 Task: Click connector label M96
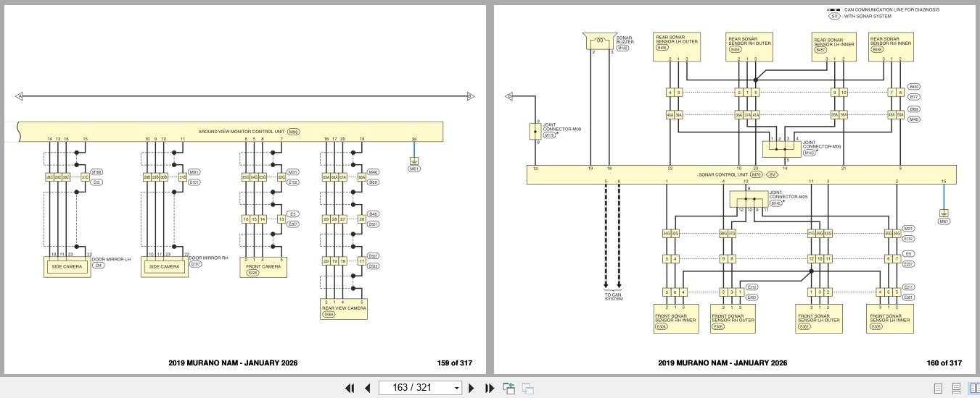[x=293, y=132]
